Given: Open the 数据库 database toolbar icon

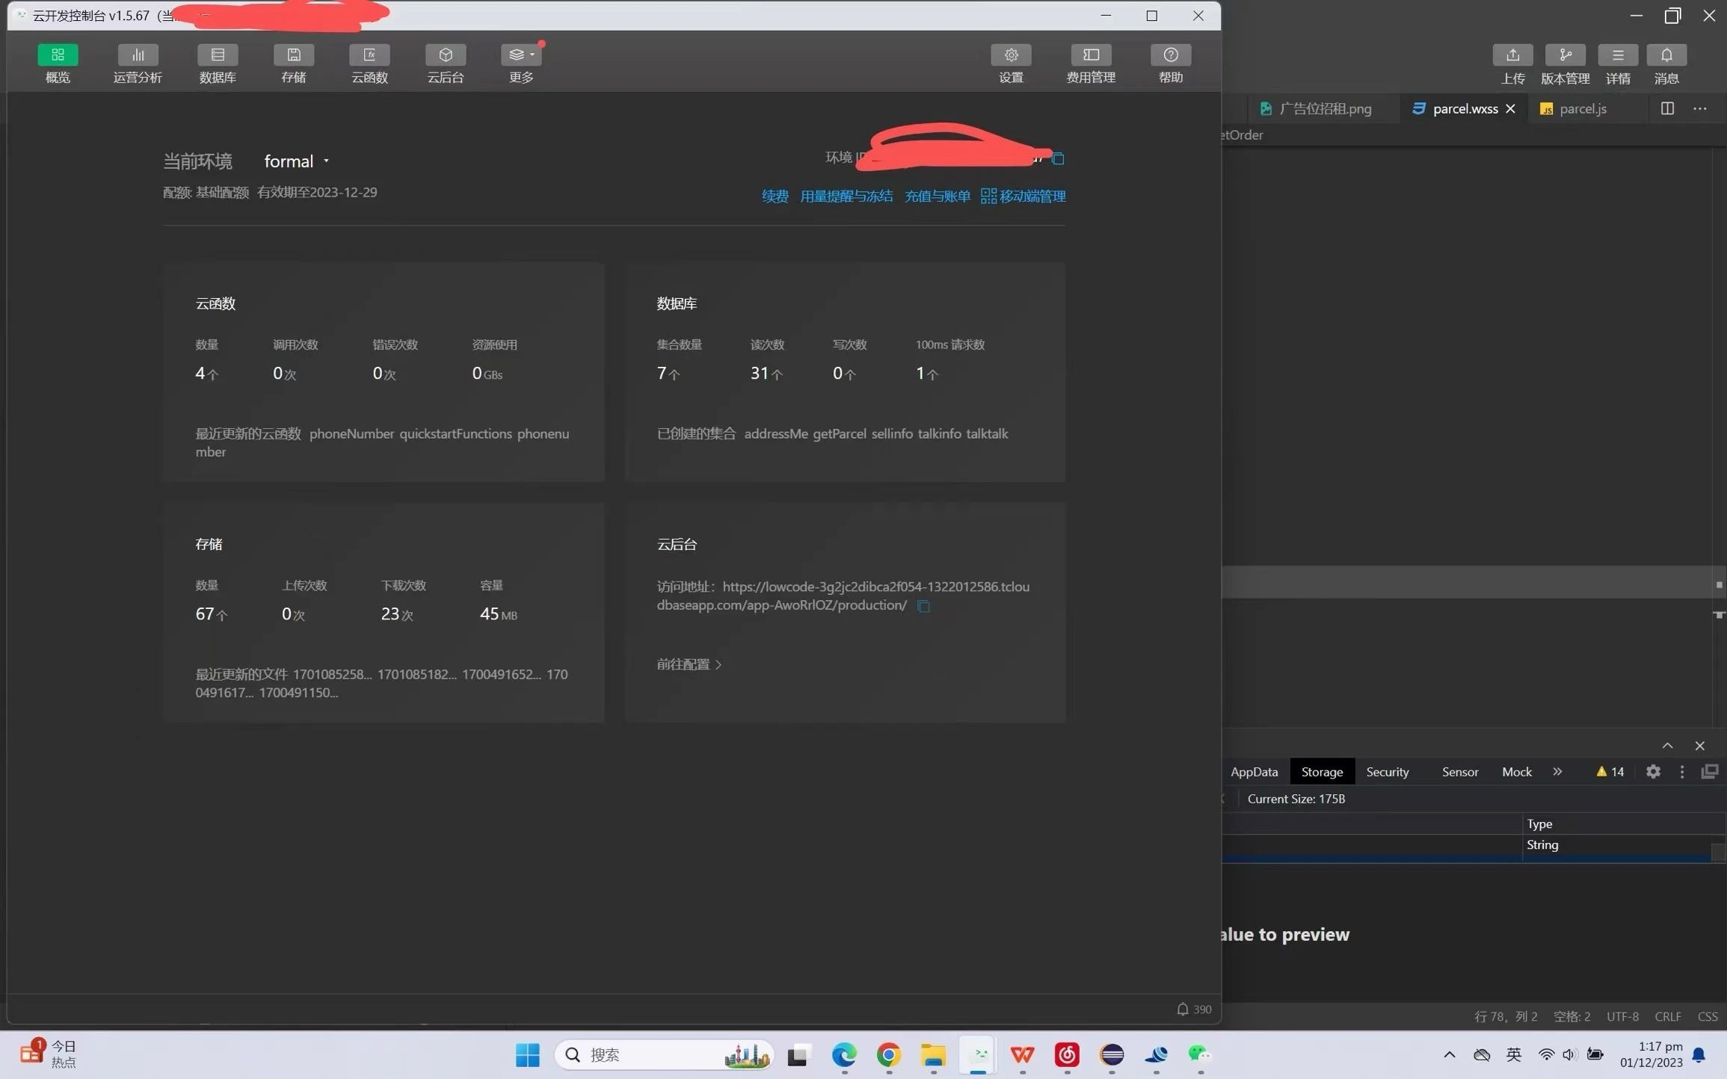Looking at the screenshot, I should click(x=218, y=56).
